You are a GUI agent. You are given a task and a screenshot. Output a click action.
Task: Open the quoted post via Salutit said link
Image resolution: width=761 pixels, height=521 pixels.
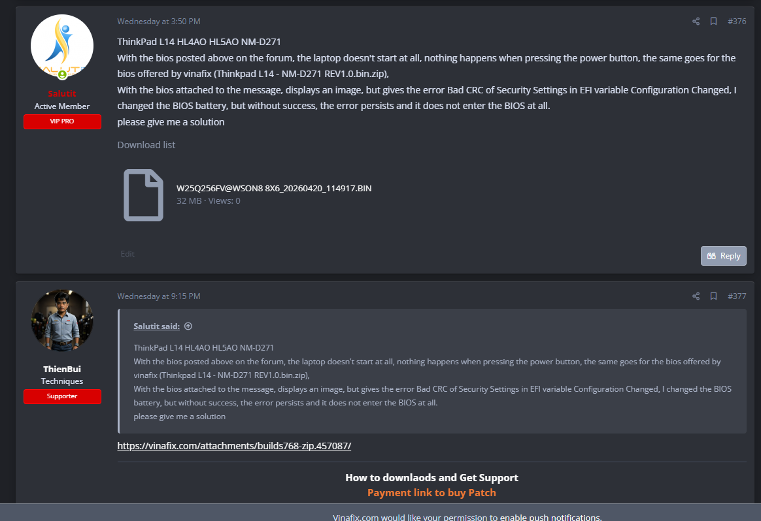(156, 326)
